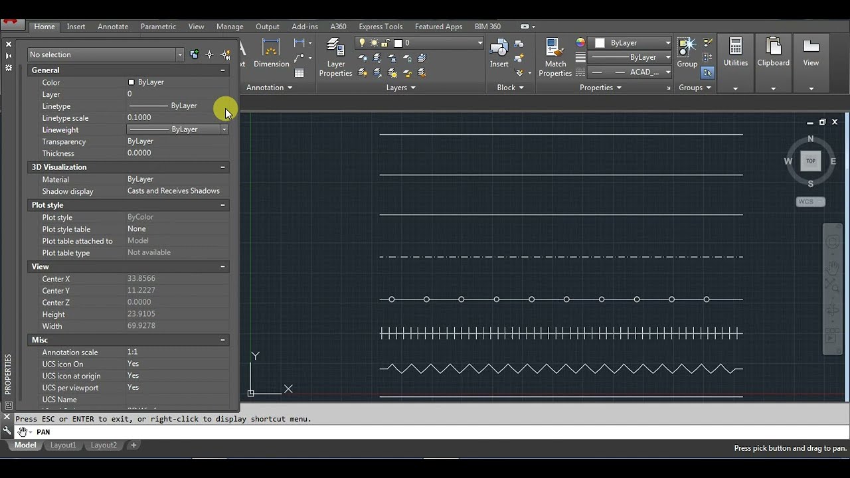850x478 pixels.
Task: Toggle PICKADD icon in Properties palette
Action: click(x=194, y=54)
